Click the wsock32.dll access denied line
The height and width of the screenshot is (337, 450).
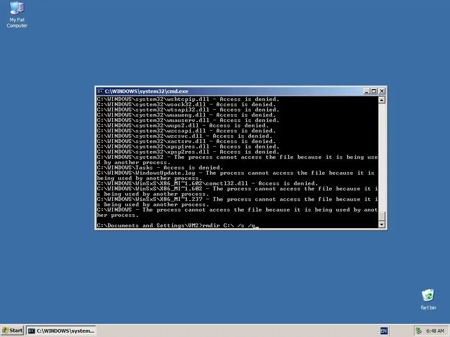click(186, 104)
